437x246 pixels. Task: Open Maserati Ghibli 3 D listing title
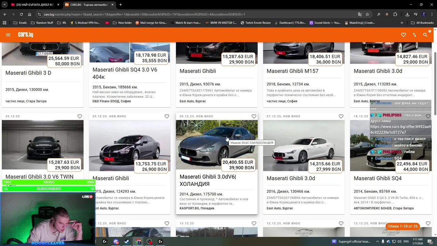coord(28,73)
